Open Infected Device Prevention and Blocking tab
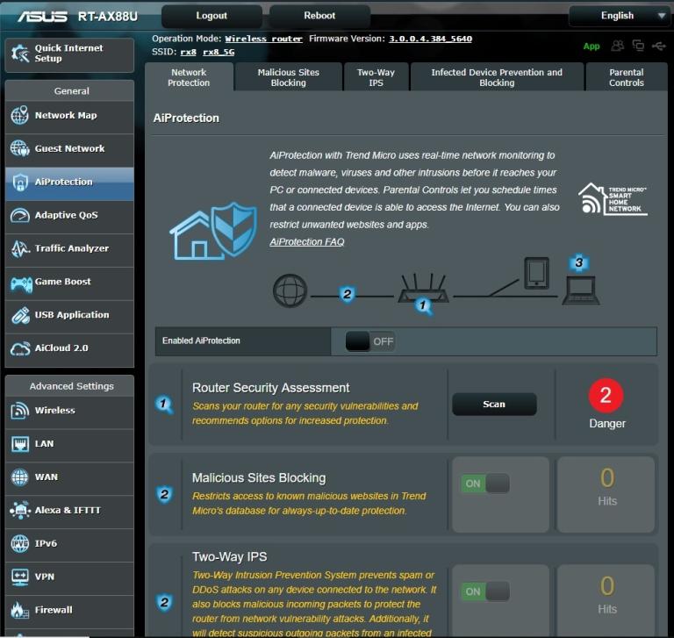Viewport: 674px width, 638px height. click(x=497, y=77)
